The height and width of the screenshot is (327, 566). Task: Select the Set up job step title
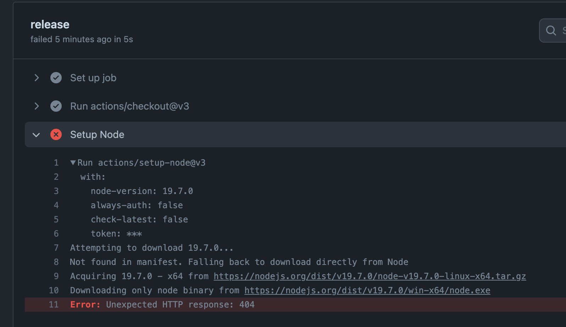tap(93, 78)
